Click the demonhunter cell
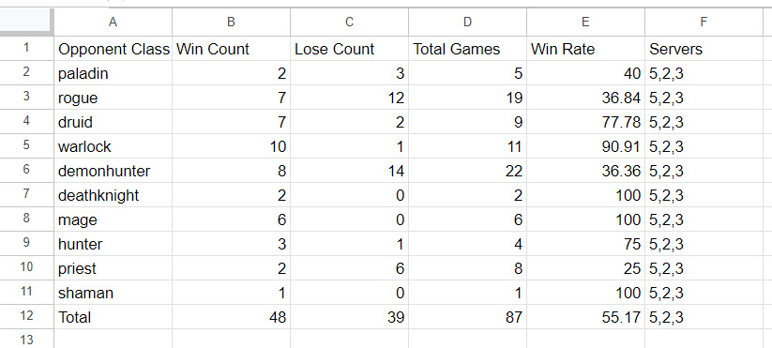 coord(113,171)
